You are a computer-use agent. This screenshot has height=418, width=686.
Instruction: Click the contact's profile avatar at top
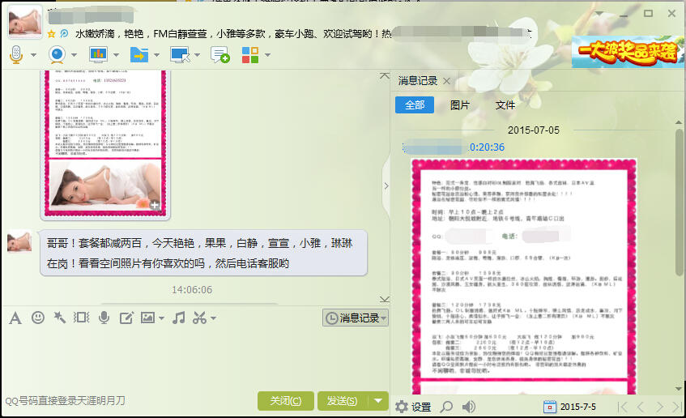pos(25,21)
